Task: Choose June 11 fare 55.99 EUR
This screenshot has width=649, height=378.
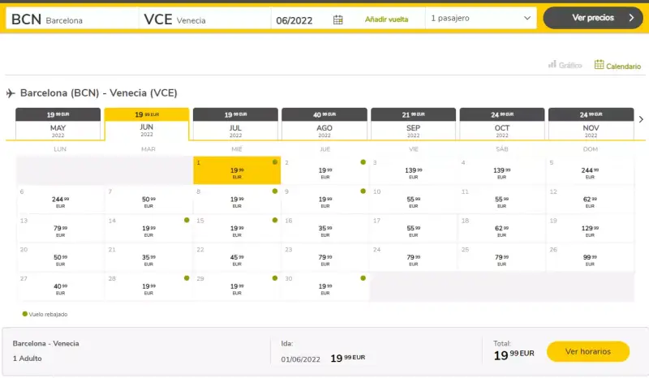Action: 501,200
